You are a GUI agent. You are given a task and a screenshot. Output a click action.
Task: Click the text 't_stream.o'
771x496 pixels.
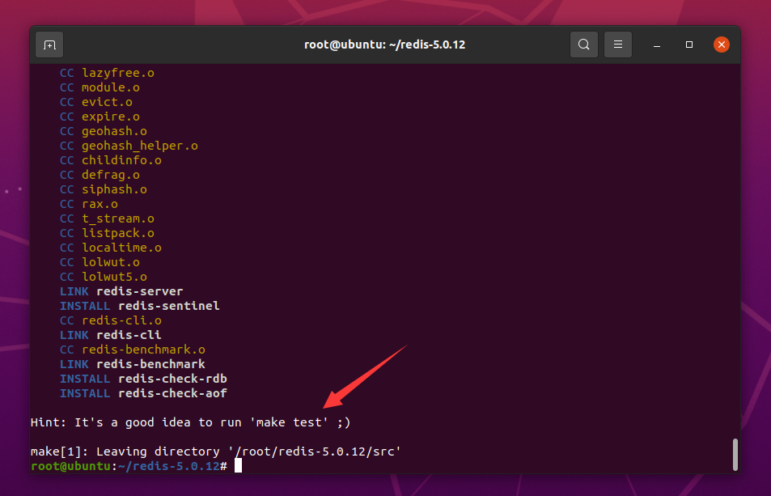[118, 218]
